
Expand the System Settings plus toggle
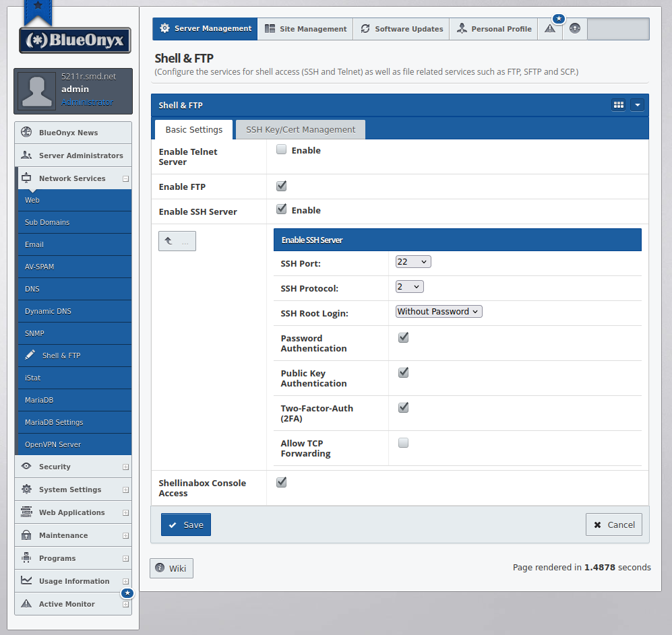[125, 490]
